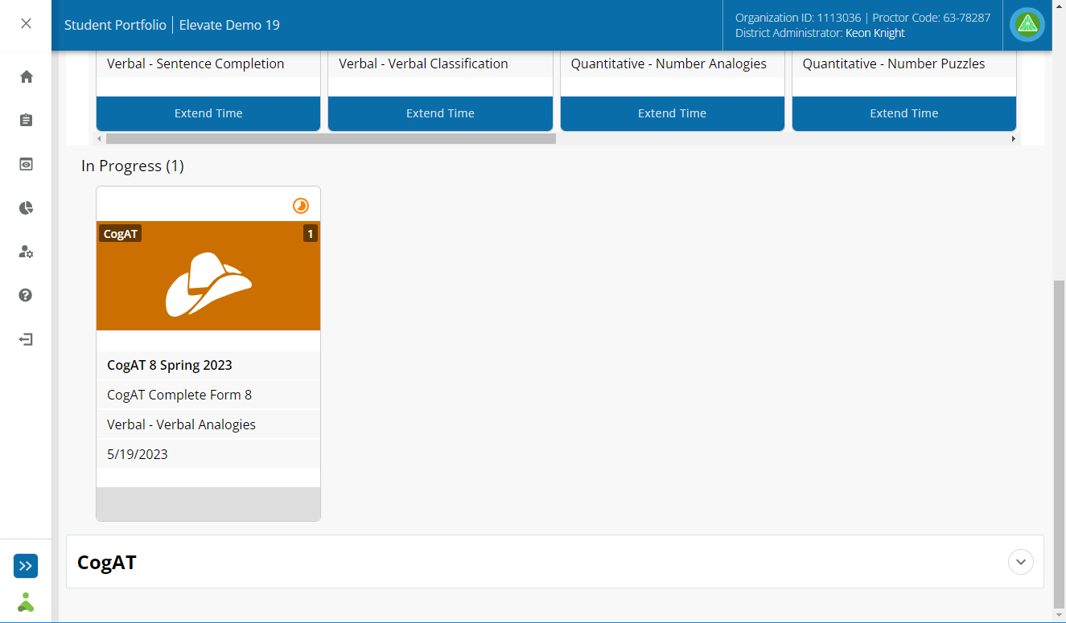
Task: Click CogAT 8 Spring 2023 title
Action: [170, 365]
